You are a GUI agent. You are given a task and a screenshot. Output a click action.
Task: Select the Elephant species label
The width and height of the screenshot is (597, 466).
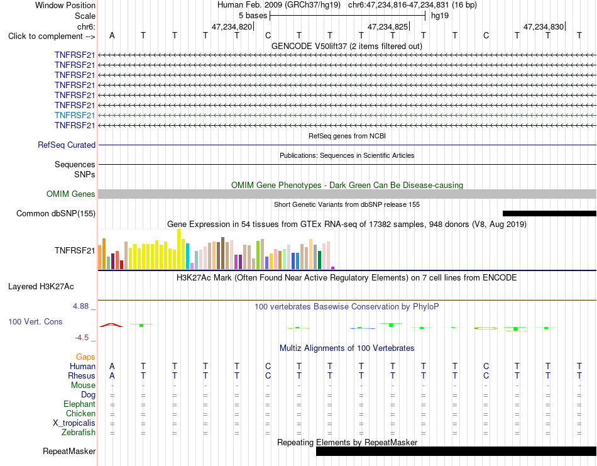click(80, 404)
